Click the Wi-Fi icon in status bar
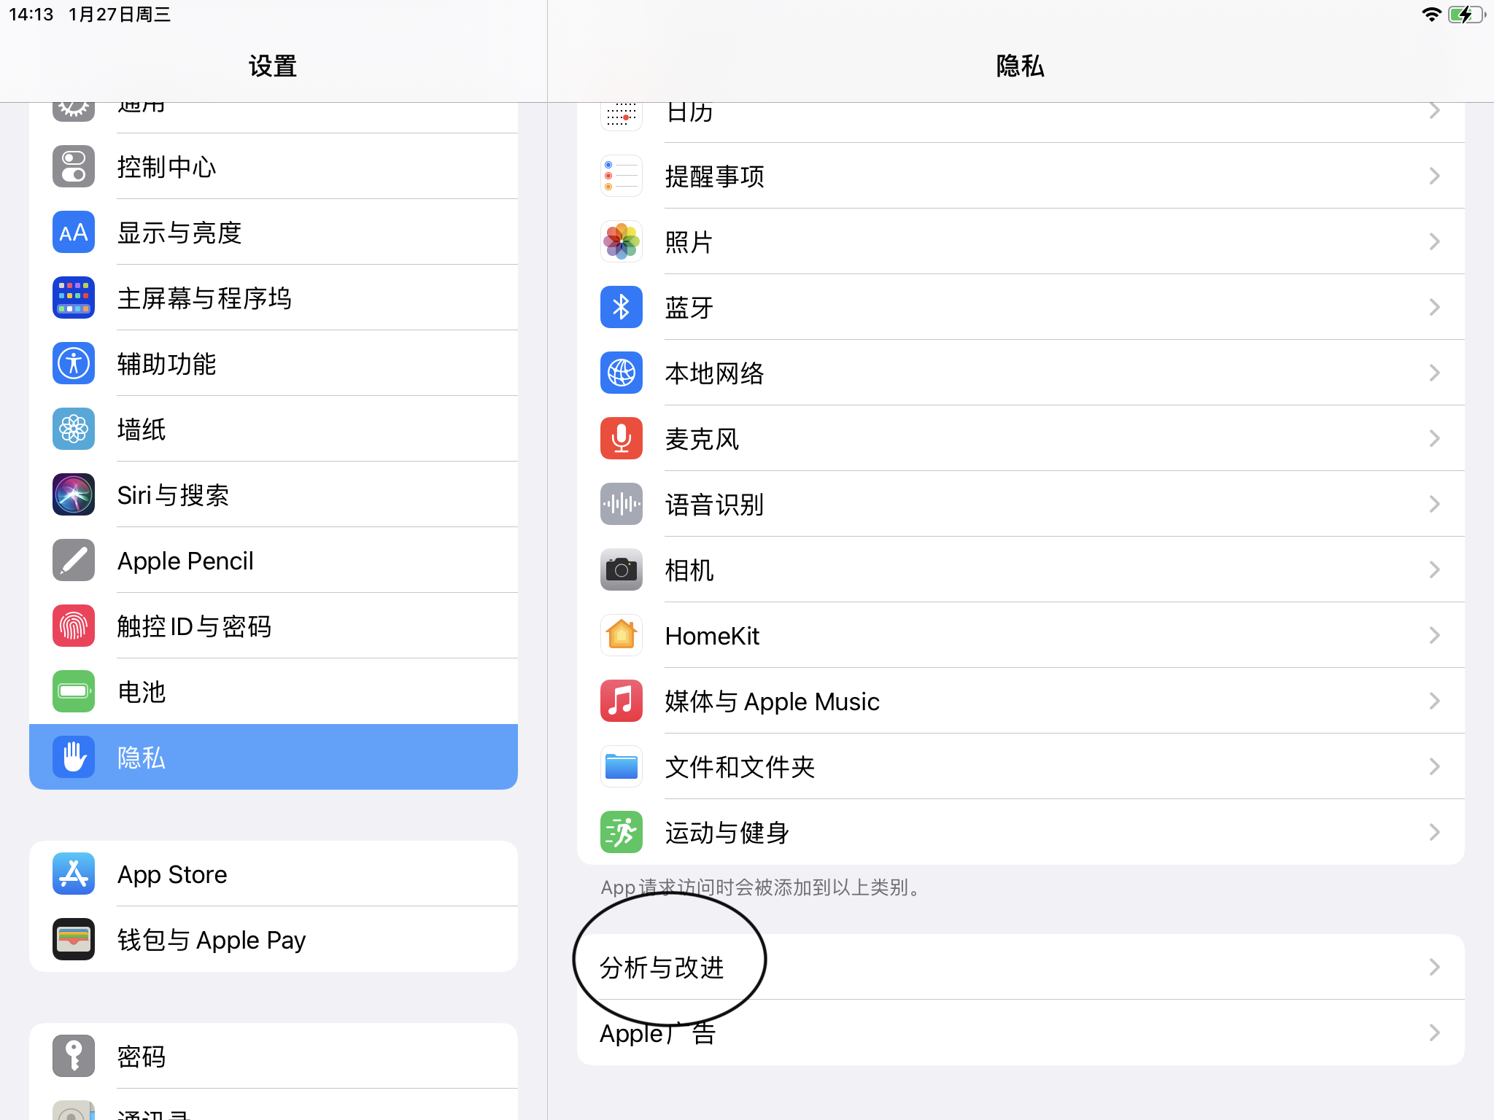The width and height of the screenshot is (1494, 1120). pyautogui.click(x=1431, y=13)
